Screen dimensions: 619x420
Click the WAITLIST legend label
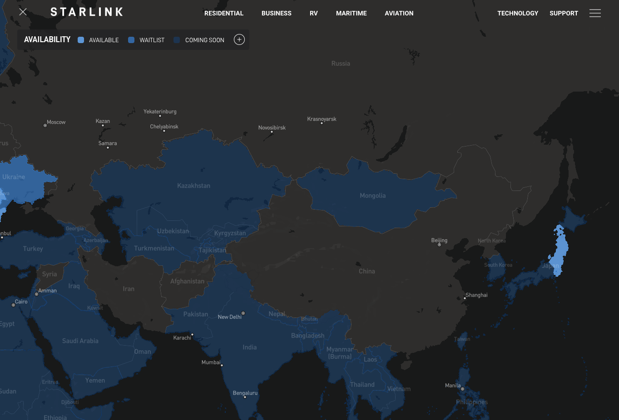[x=152, y=40]
